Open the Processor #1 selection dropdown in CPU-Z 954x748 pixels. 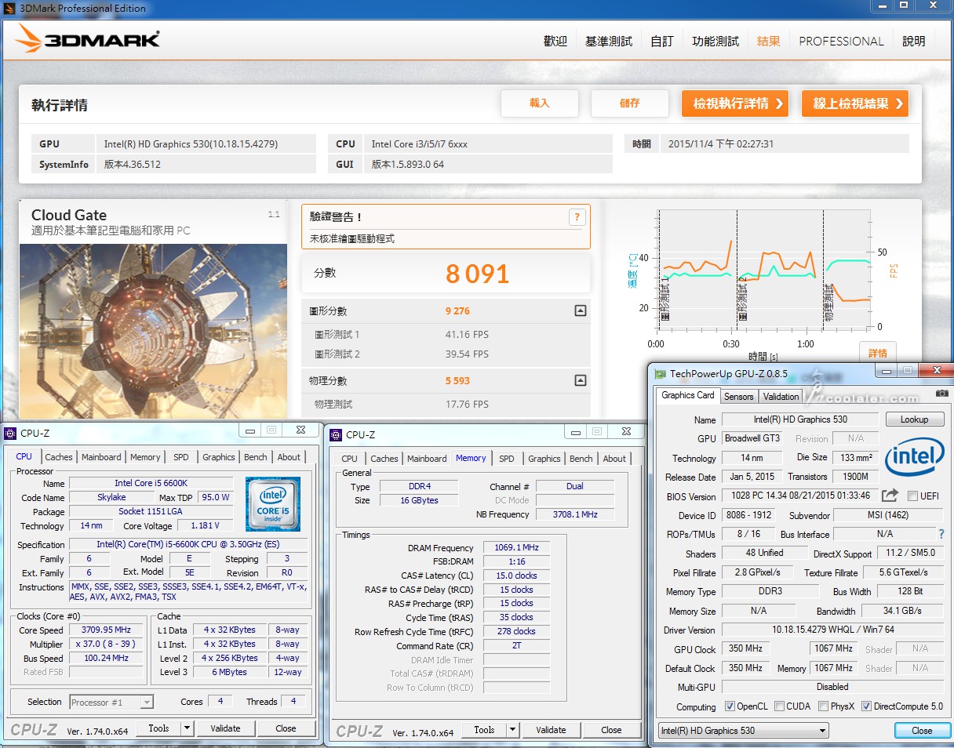(x=111, y=702)
